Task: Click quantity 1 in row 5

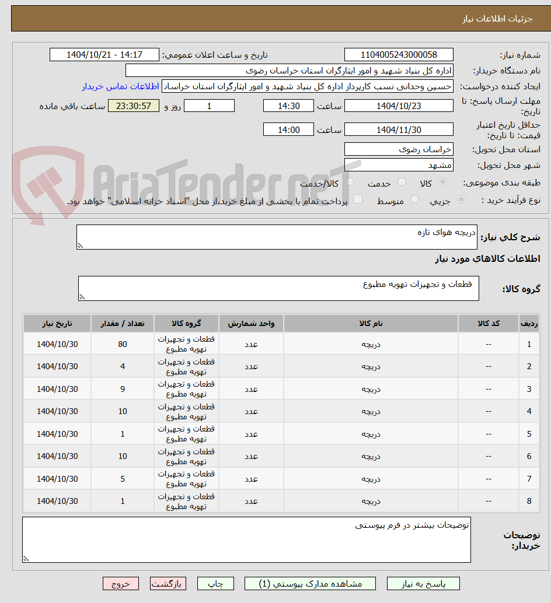Action: (123, 434)
